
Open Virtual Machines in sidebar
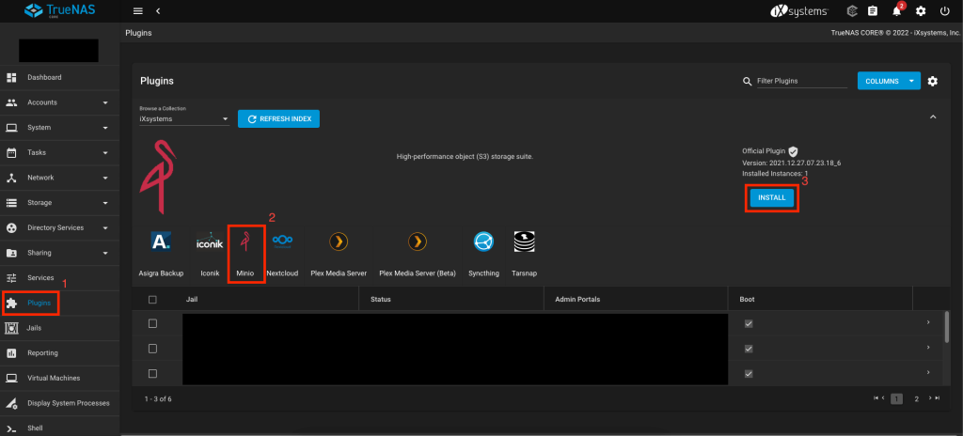coord(59,379)
